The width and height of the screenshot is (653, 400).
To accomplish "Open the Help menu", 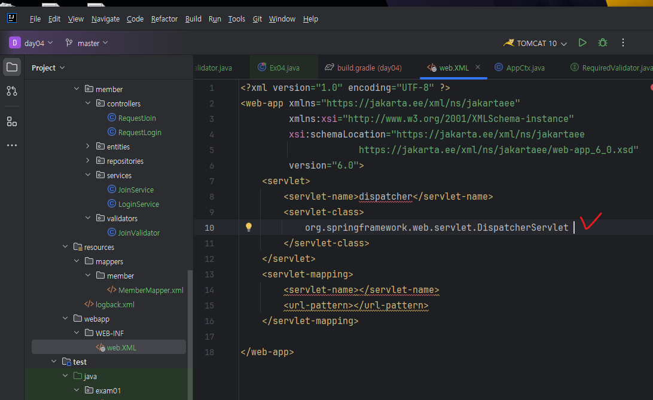I will click(x=310, y=19).
